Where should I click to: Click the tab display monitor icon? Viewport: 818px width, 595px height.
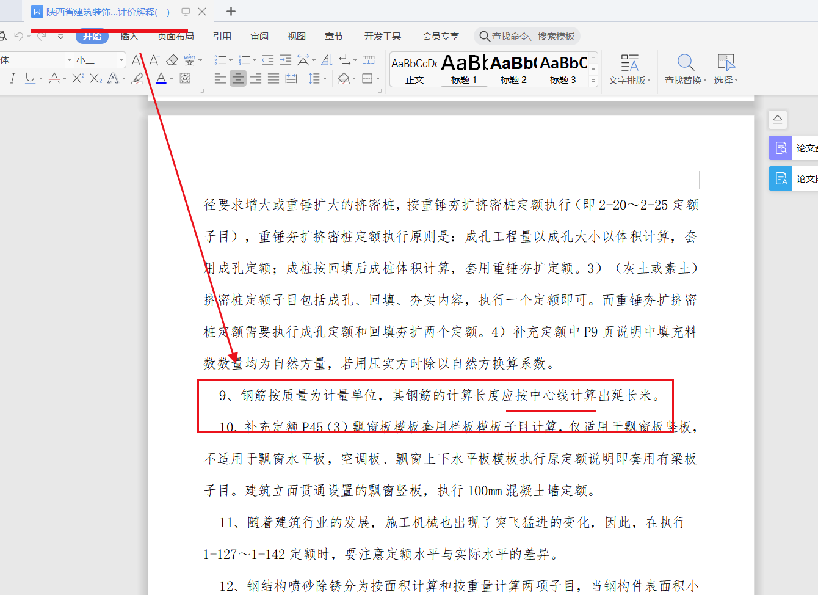click(x=186, y=12)
